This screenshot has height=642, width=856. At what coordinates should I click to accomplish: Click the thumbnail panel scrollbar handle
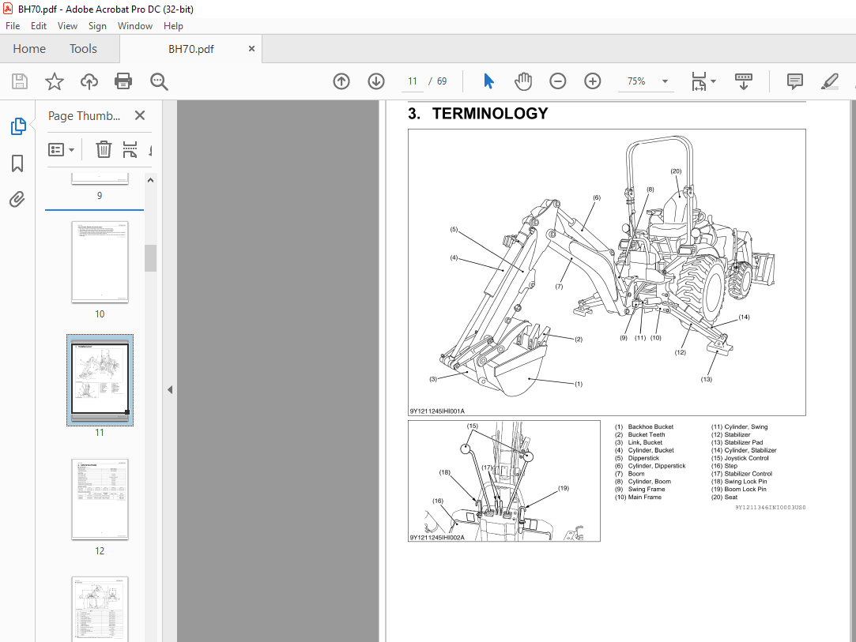[x=151, y=258]
